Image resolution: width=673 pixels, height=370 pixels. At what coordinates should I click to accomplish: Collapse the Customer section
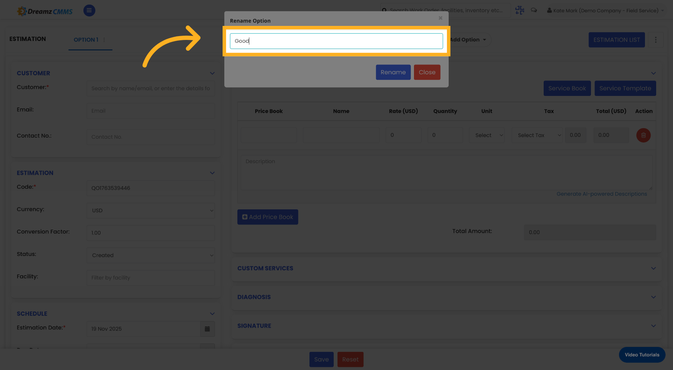tap(212, 73)
